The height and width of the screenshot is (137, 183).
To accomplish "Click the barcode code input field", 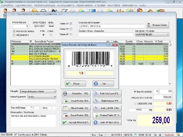I will tap(99, 73).
